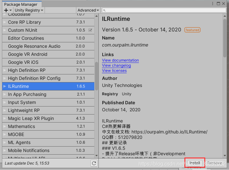
Task: Select Magic Leap XR Plugin name
Action: [x=31, y=118]
